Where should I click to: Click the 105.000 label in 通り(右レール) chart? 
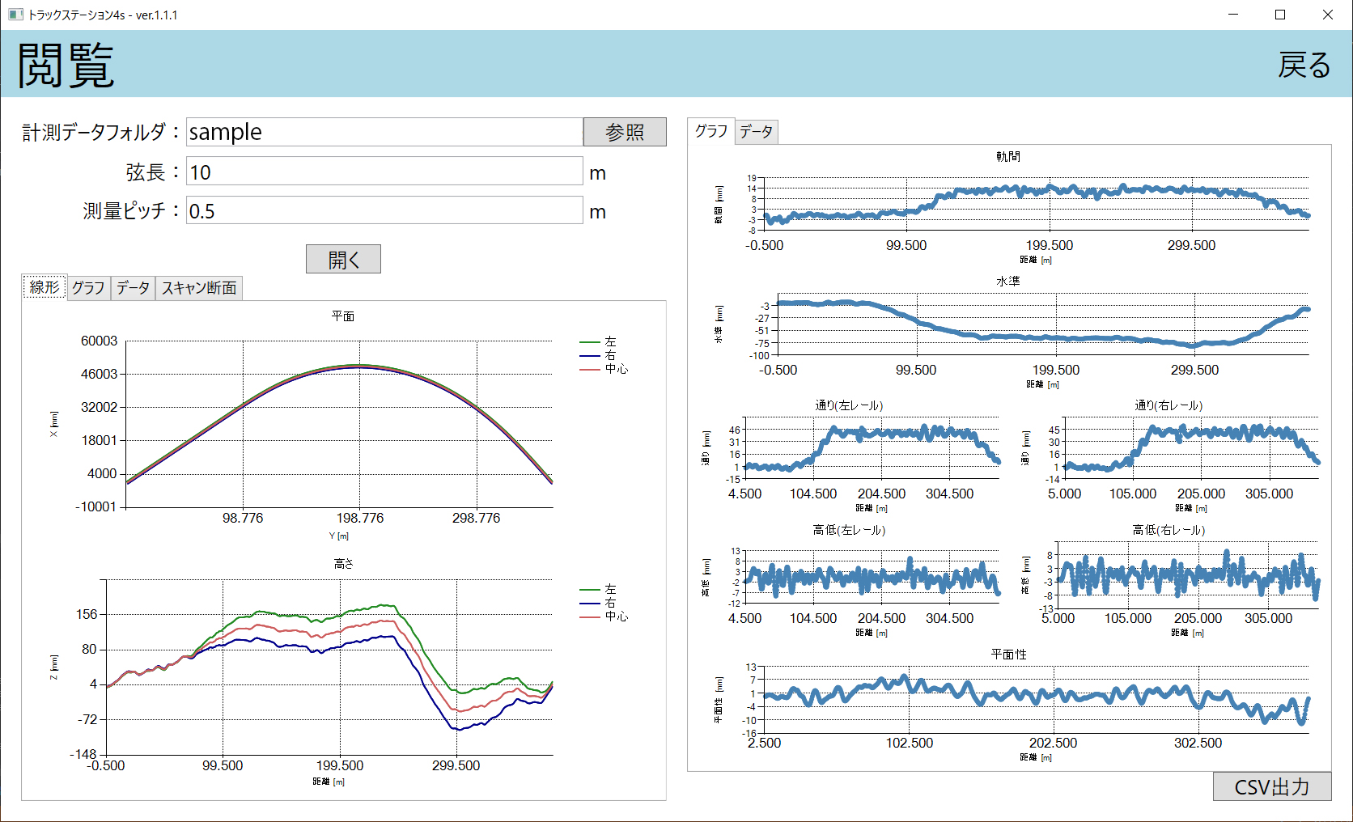[1132, 494]
